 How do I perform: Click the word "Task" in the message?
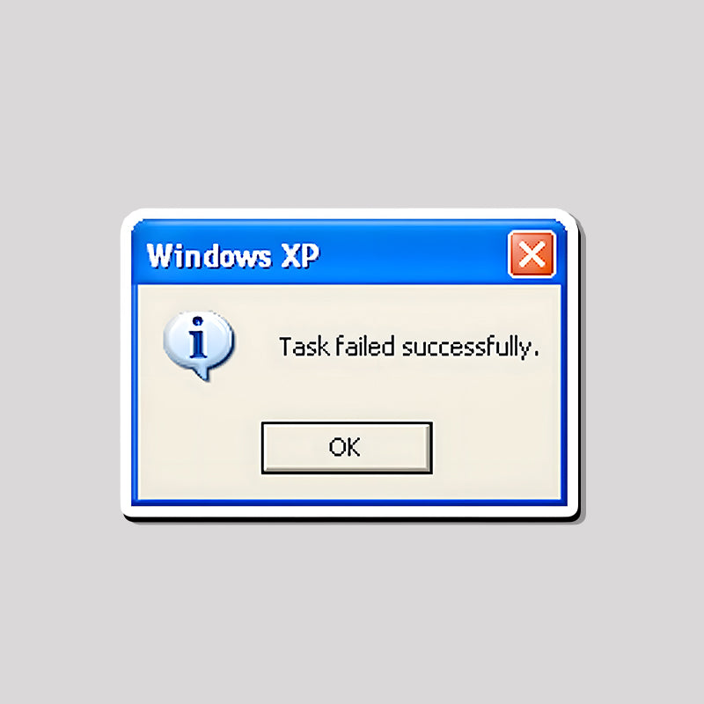(x=304, y=347)
